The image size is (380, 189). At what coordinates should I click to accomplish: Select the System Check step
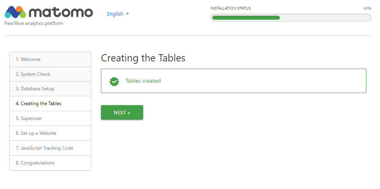[33, 74]
